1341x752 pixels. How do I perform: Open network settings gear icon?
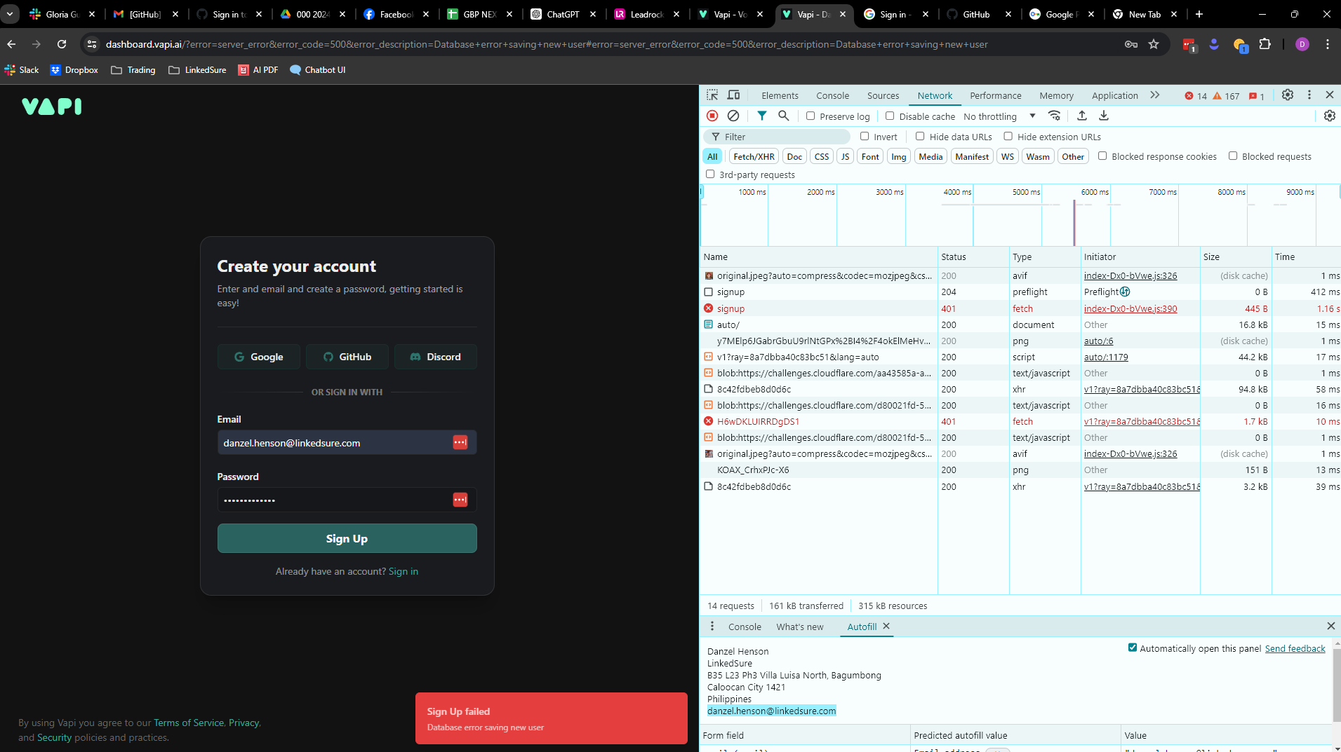(x=1330, y=116)
